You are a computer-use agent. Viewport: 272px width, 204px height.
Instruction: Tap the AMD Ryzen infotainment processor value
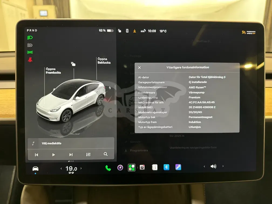click(197, 87)
